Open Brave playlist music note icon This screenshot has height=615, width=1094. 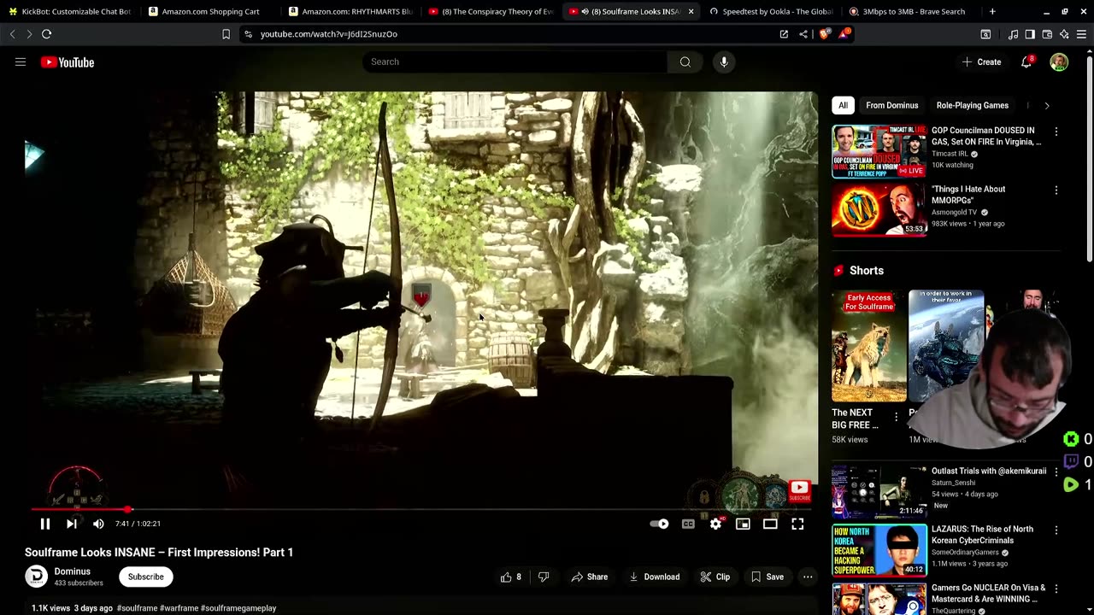[x=1013, y=34]
